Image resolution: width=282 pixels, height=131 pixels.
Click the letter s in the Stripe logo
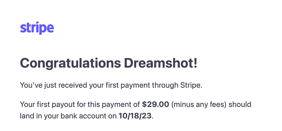point(23,29)
